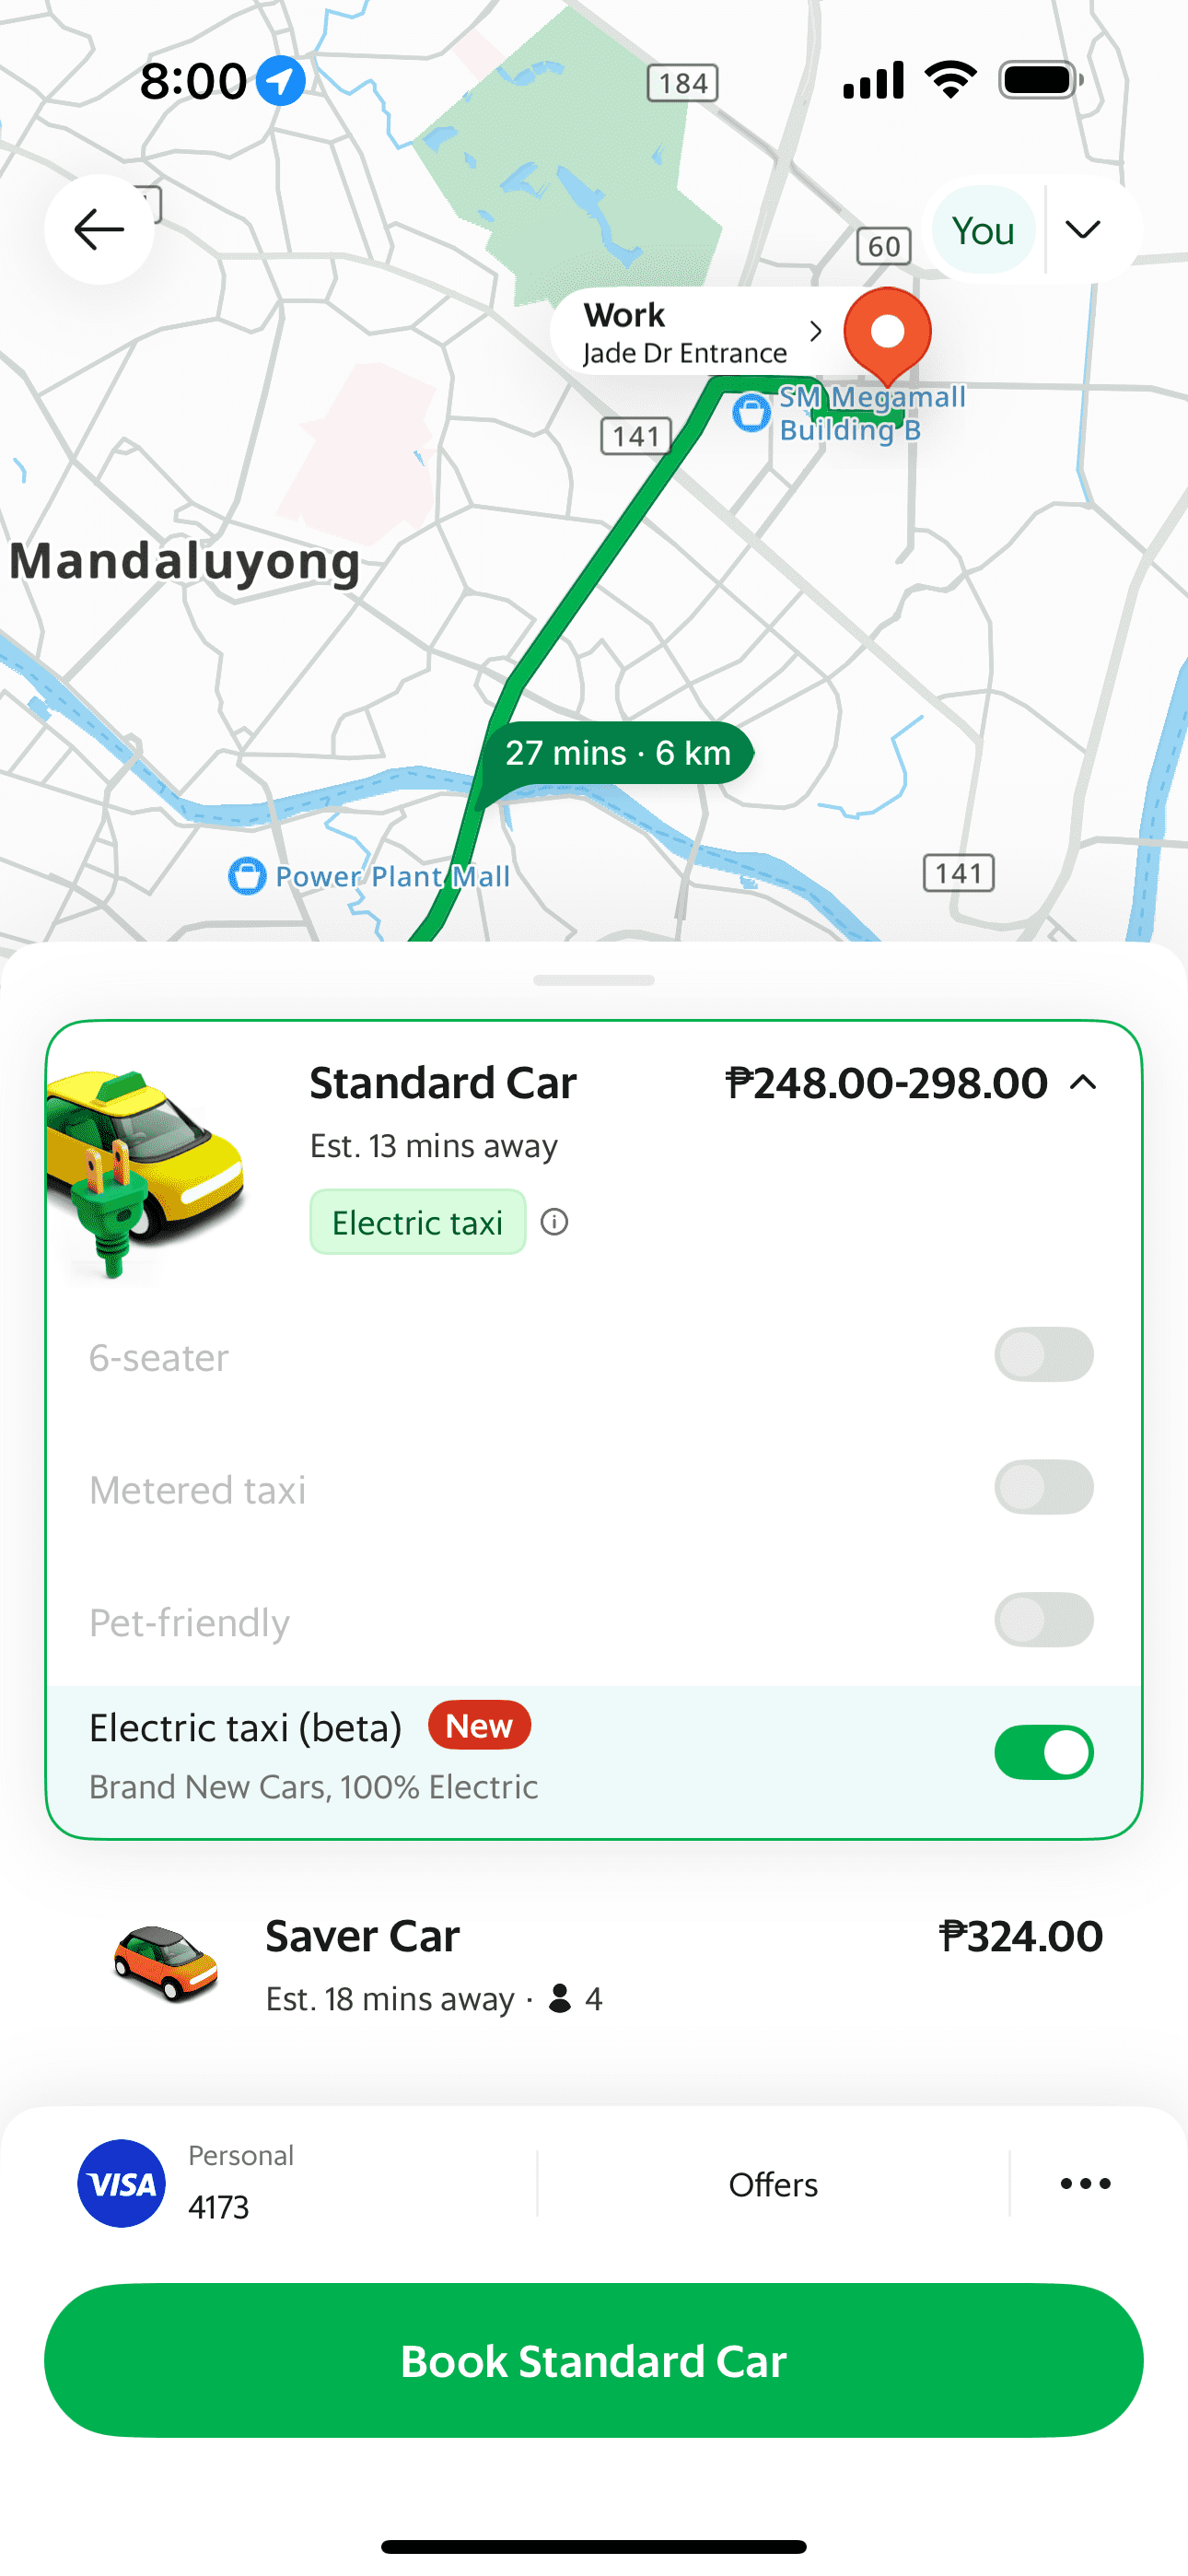This screenshot has height=2576, width=1188.
Task: Open Work Jade Dr Entrance destination chevron
Action: tap(815, 332)
